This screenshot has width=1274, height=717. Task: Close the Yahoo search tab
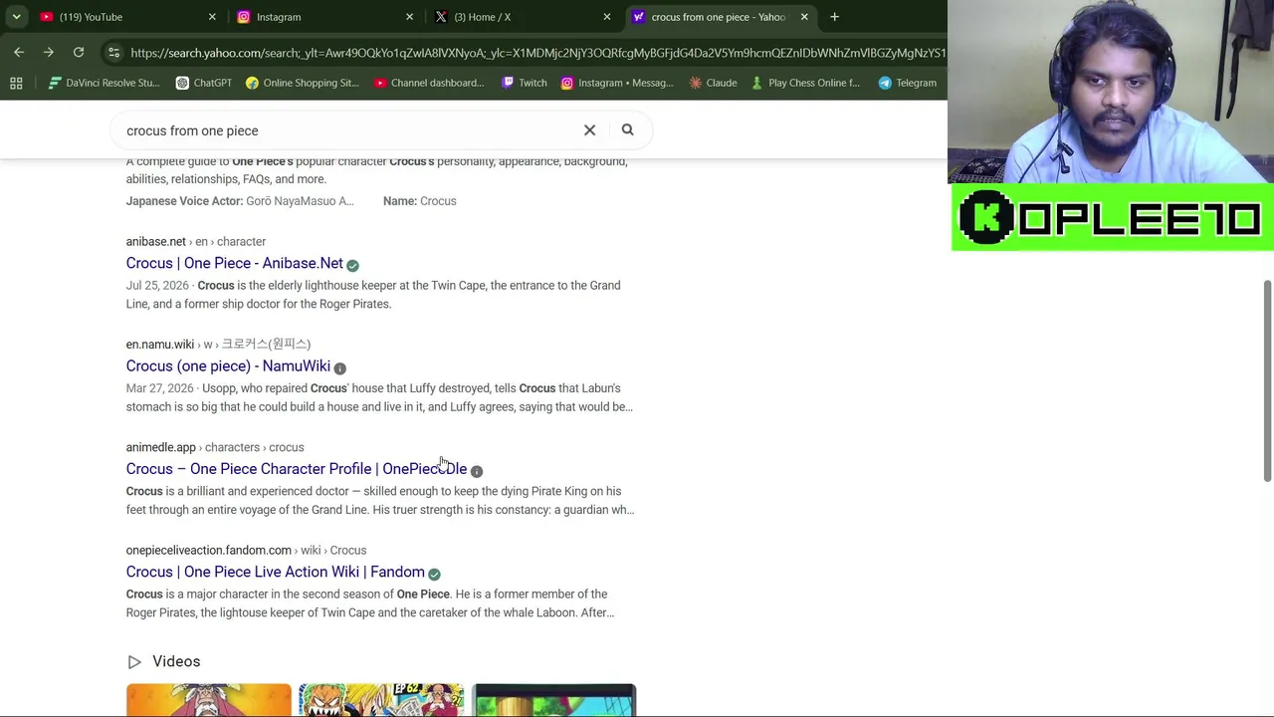point(803,17)
